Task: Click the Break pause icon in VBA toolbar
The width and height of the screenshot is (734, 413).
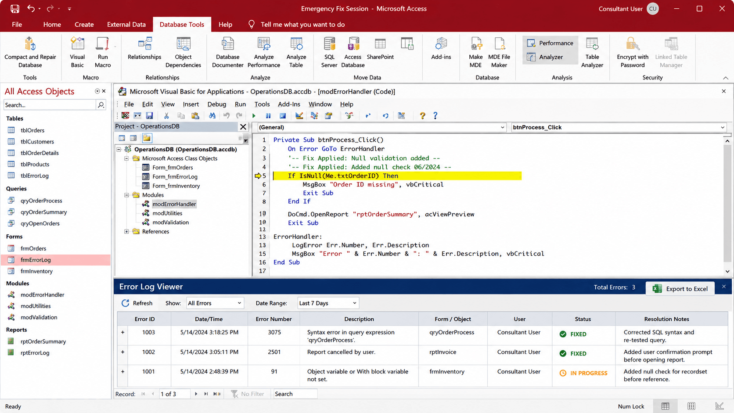Action: 268,116
